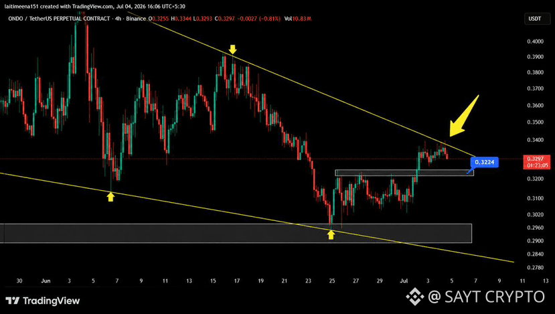
Task: Click the 0.2960 price axis label
Action: pyautogui.click(x=535, y=228)
